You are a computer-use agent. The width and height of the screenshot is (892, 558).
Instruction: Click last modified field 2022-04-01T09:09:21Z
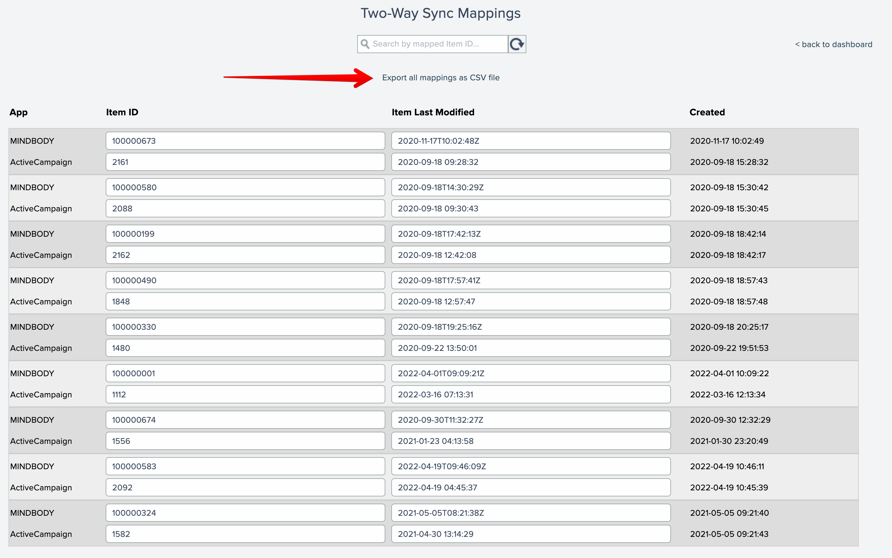pyautogui.click(x=531, y=374)
